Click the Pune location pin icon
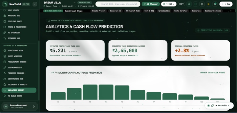 (x=44, y=6)
